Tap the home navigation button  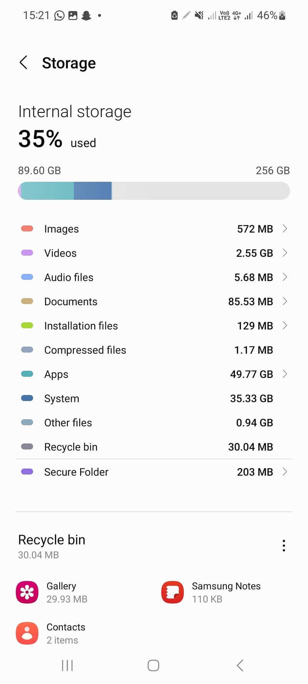154,666
